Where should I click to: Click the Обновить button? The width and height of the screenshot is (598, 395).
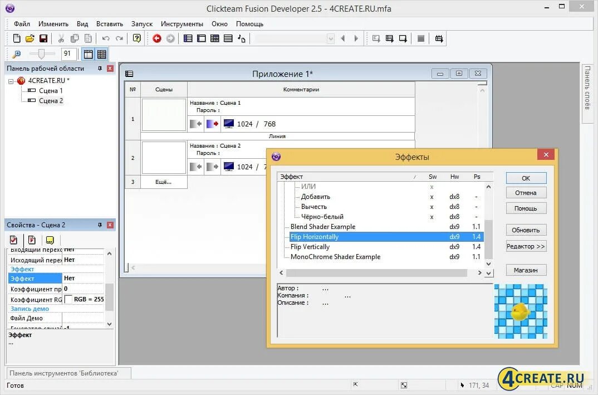tap(526, 230)
